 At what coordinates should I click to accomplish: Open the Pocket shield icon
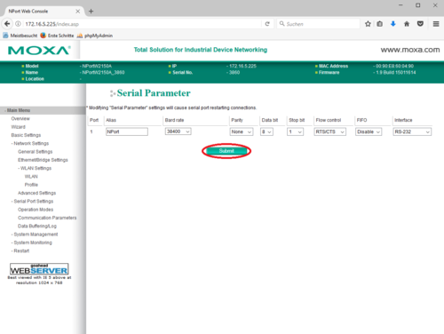pyautogui.click(x=420, y=24)
